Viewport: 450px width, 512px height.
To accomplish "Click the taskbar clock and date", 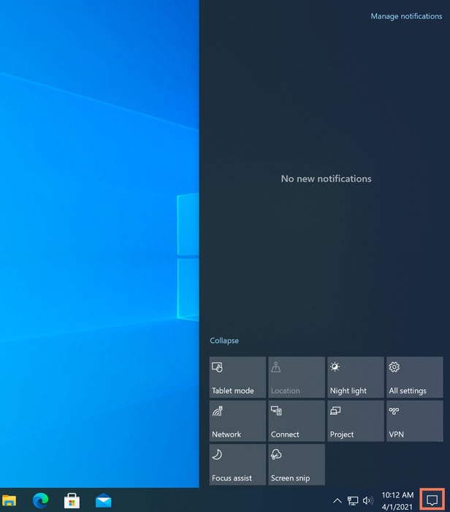I will pos(397,501).
